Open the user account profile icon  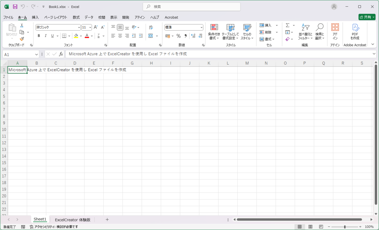pyautogui.click(x=334, y=7)
